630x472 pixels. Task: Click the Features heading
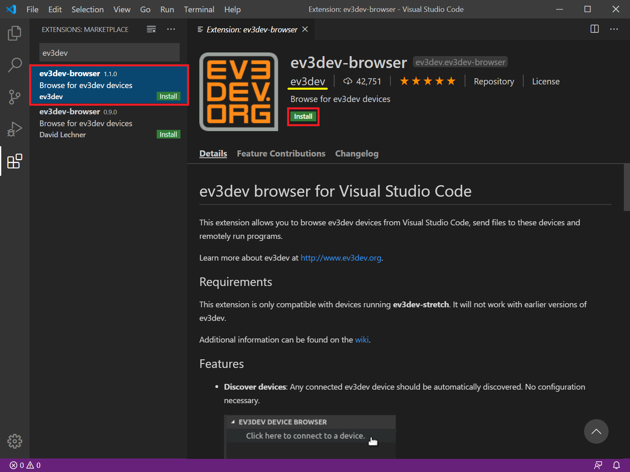(x=221, y=364)
